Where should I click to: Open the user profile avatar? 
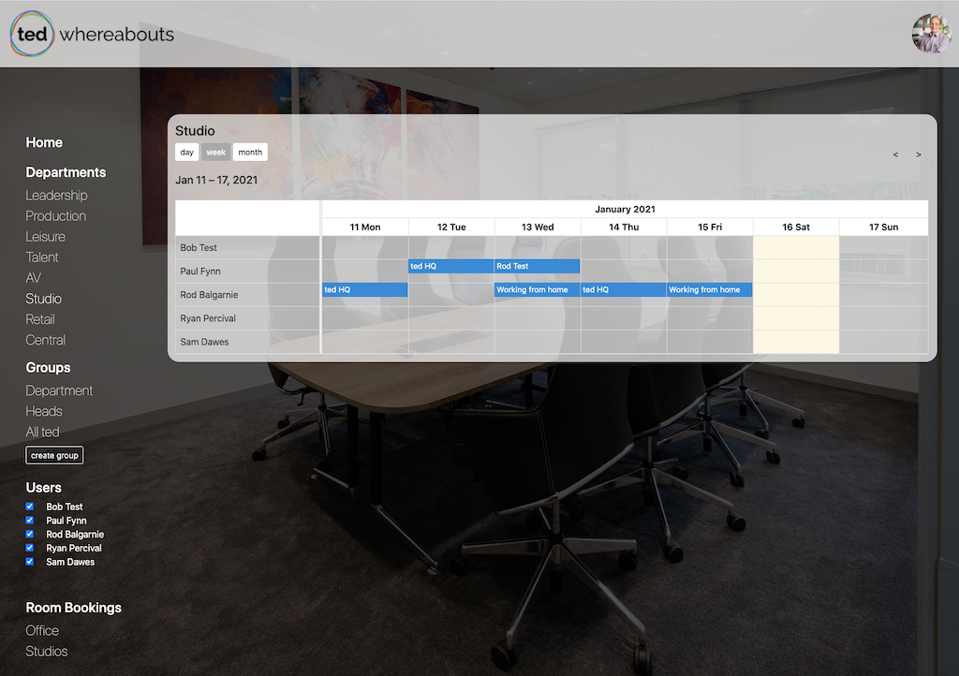click(931, 34)
